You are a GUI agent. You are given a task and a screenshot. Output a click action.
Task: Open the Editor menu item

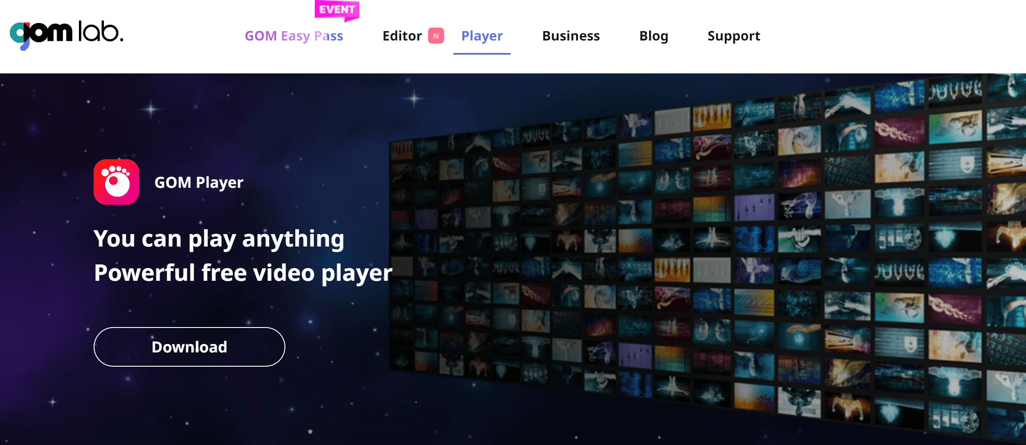[402, 36]
